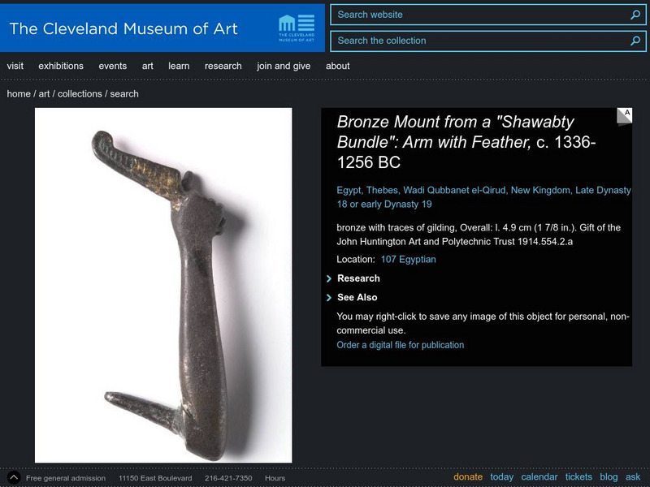Click the search collection magnifier icon
650x487 pixels.
[635, 41]
